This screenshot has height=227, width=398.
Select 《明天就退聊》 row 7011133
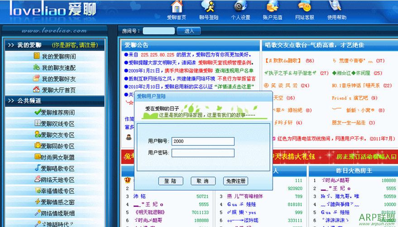168,212
